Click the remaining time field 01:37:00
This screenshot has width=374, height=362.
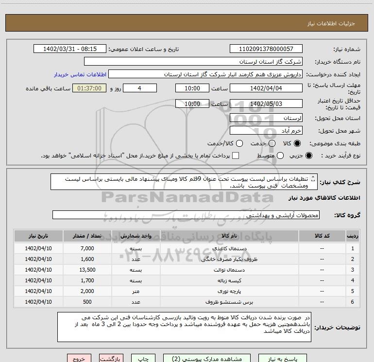click(89, 88)
